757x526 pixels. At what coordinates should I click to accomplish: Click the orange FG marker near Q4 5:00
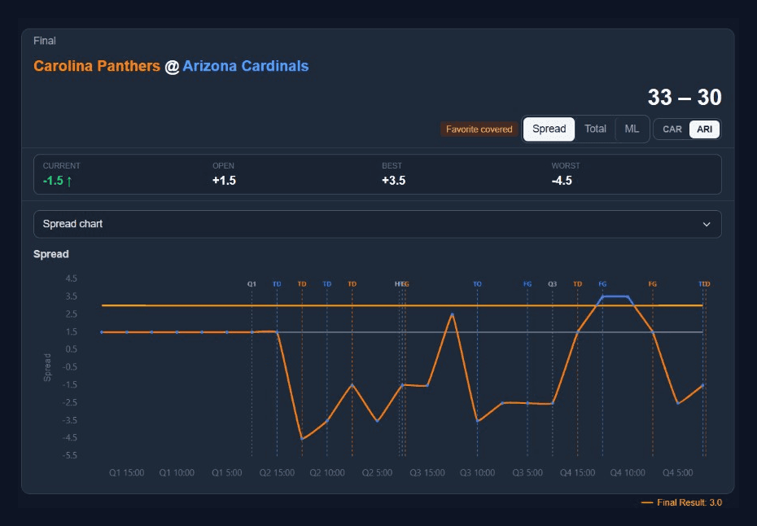[652, 284]
